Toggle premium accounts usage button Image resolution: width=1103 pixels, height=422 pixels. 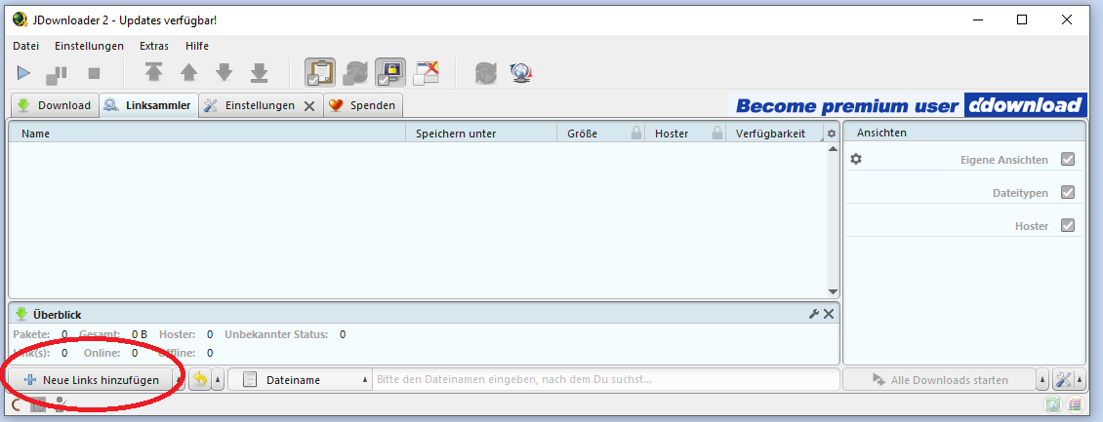[x=390, y=72]
